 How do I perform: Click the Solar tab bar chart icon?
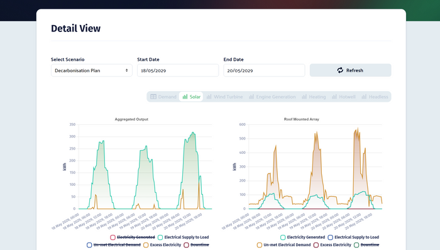[185, 97]
